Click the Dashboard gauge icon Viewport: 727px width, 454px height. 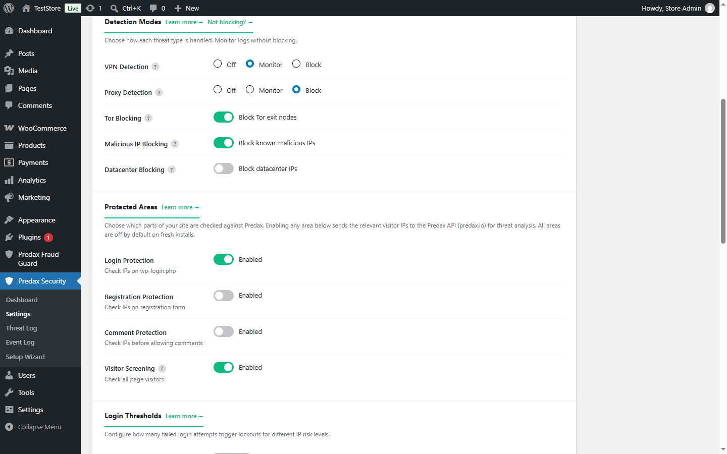click(9, 31)
